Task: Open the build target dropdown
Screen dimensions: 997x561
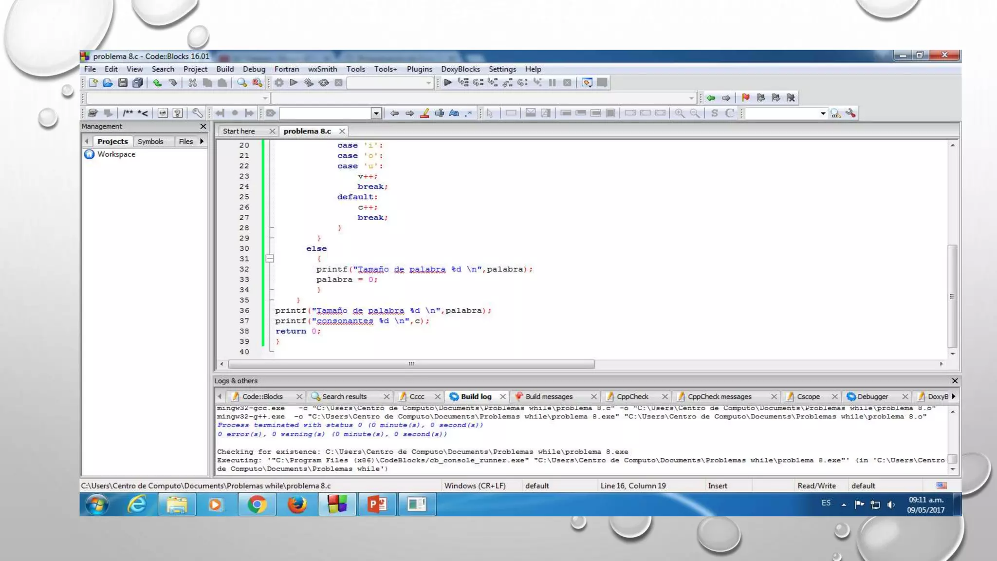Action: click(428, 83)
